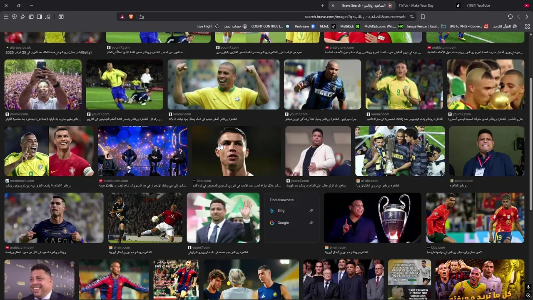
Task: Close the Brave Search tab
Action: coord(332,5)
